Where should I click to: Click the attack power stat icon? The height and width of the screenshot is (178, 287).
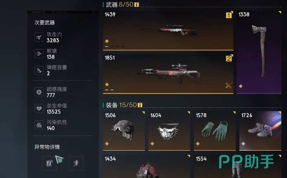(x=39, y=37)
